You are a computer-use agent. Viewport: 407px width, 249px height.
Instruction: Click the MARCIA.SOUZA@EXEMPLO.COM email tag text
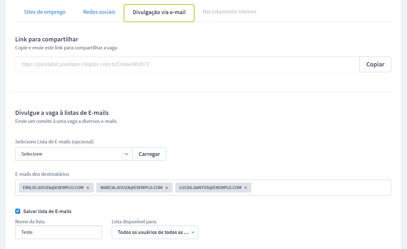point(131,188)
